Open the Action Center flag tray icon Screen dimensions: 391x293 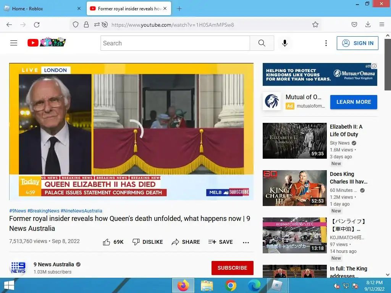coord(355,286)
